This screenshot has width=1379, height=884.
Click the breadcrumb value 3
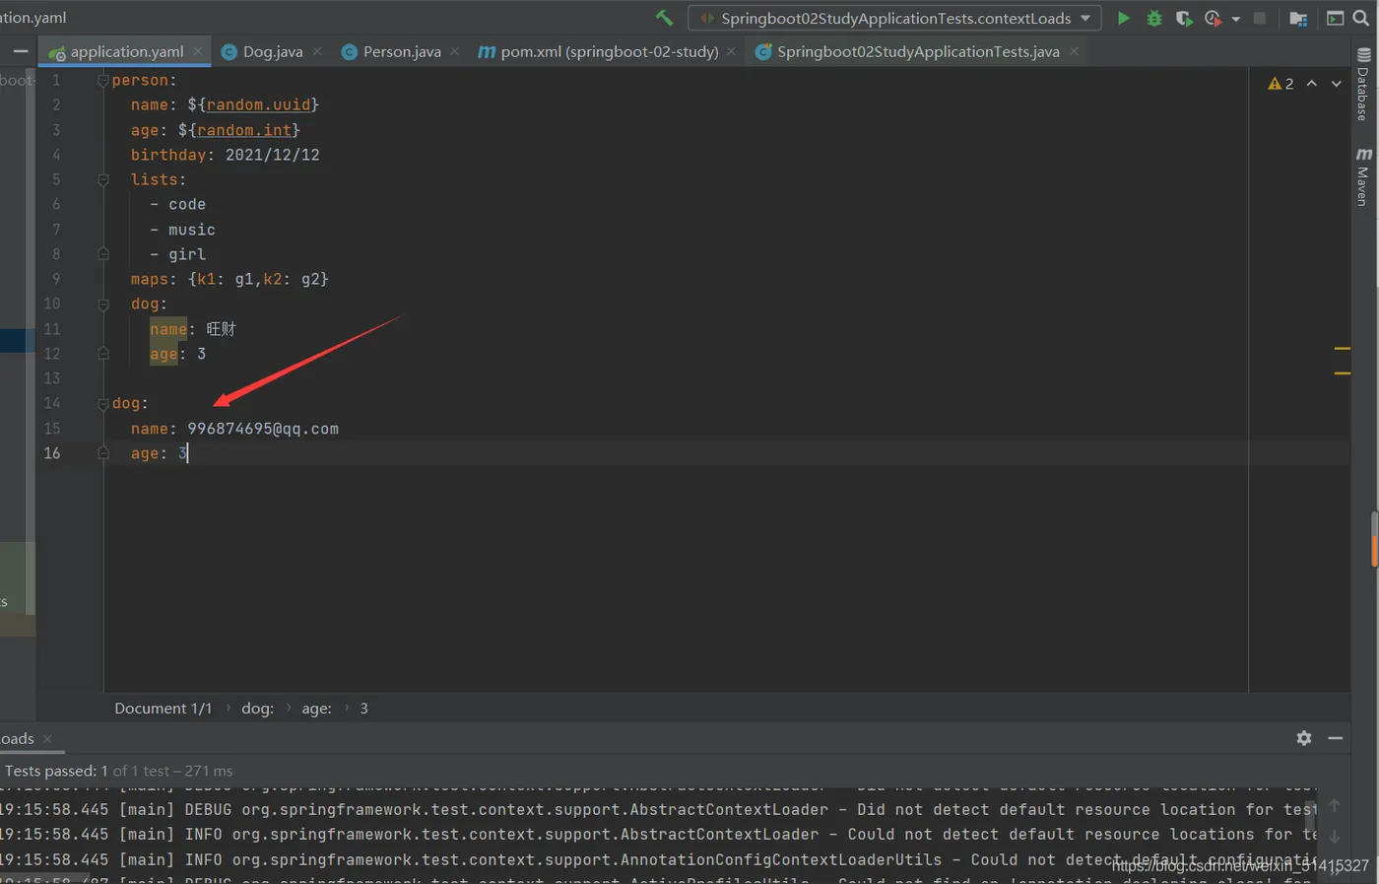click(363, 709)
